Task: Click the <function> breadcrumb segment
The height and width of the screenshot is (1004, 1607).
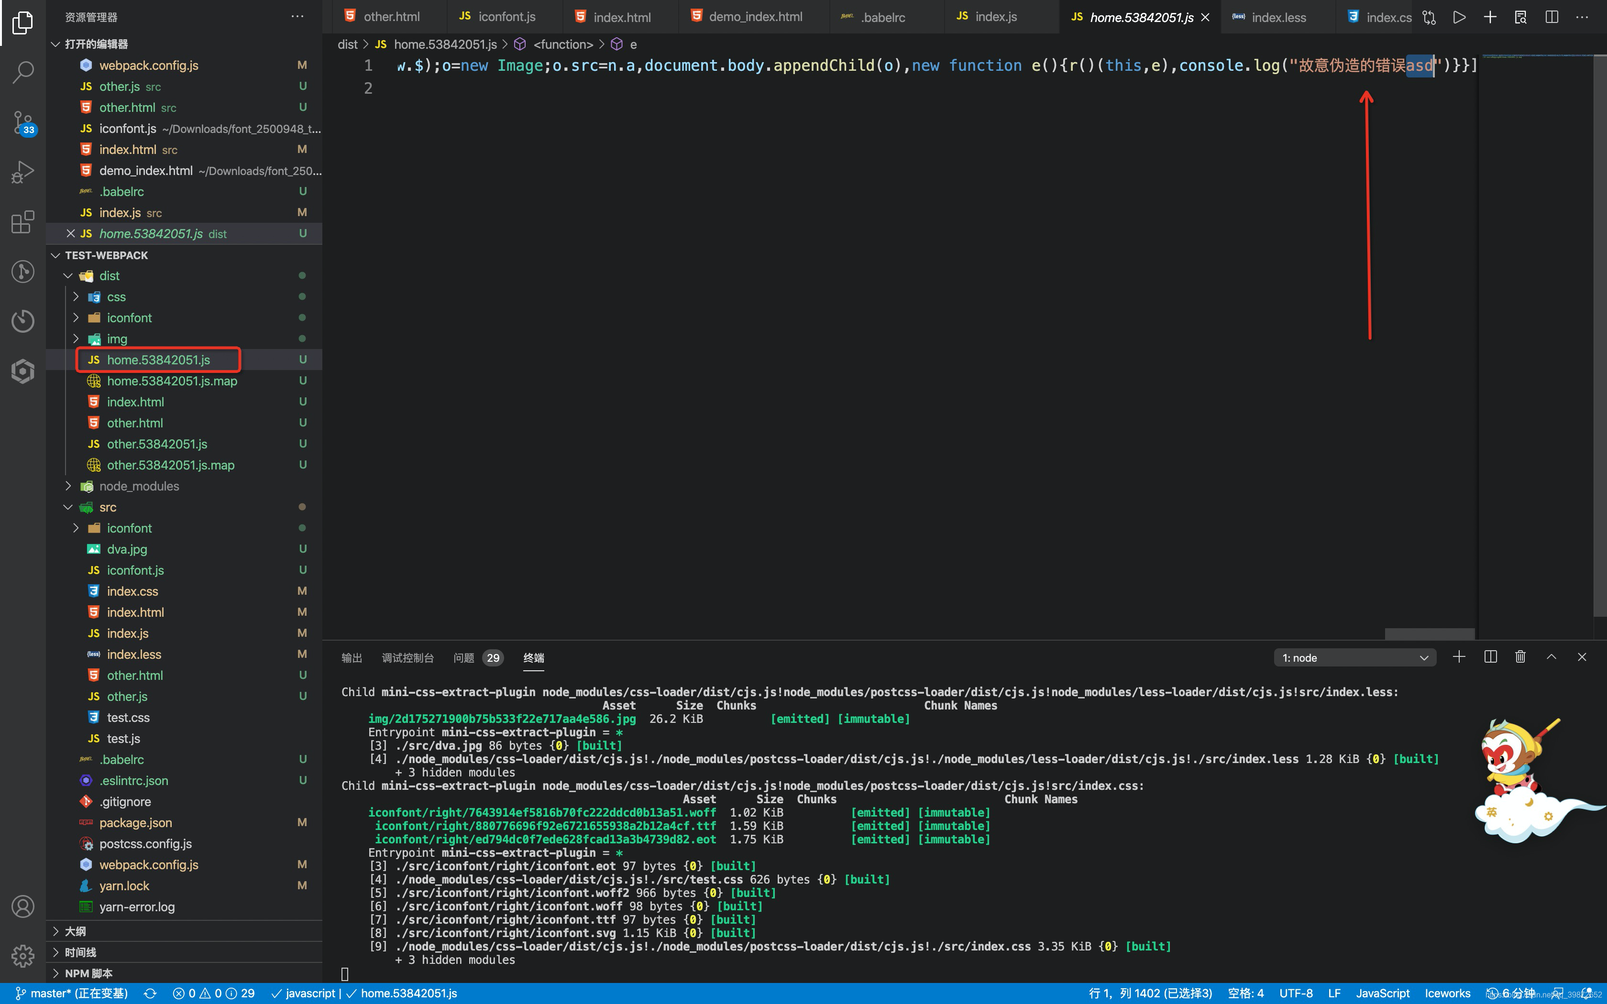Action: coord(563,44)
